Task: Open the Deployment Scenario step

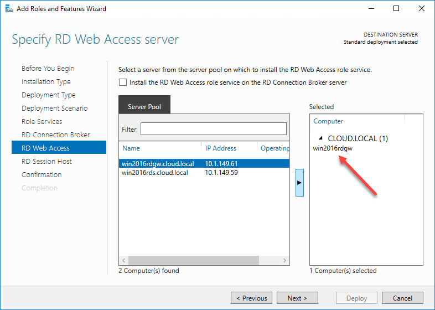Action: (x=54, y=108)
